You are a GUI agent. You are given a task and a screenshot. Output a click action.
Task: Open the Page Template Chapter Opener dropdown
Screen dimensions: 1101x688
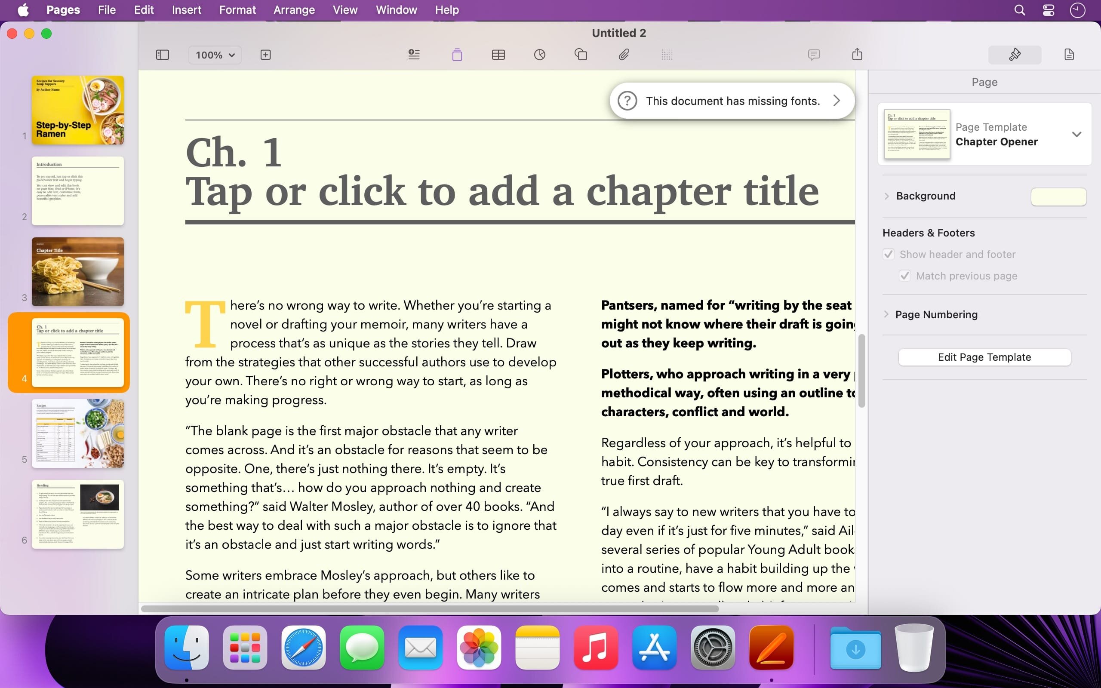click(1076, 134)
